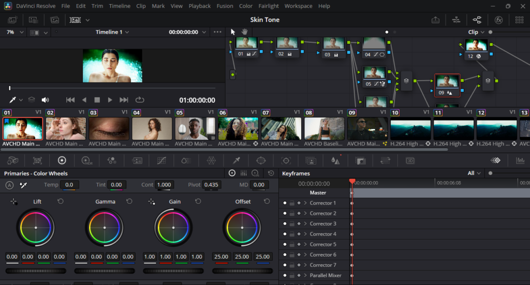Screen dimensions: 530x285
Task: Open the Sizing palette
Action: [385, 161]
